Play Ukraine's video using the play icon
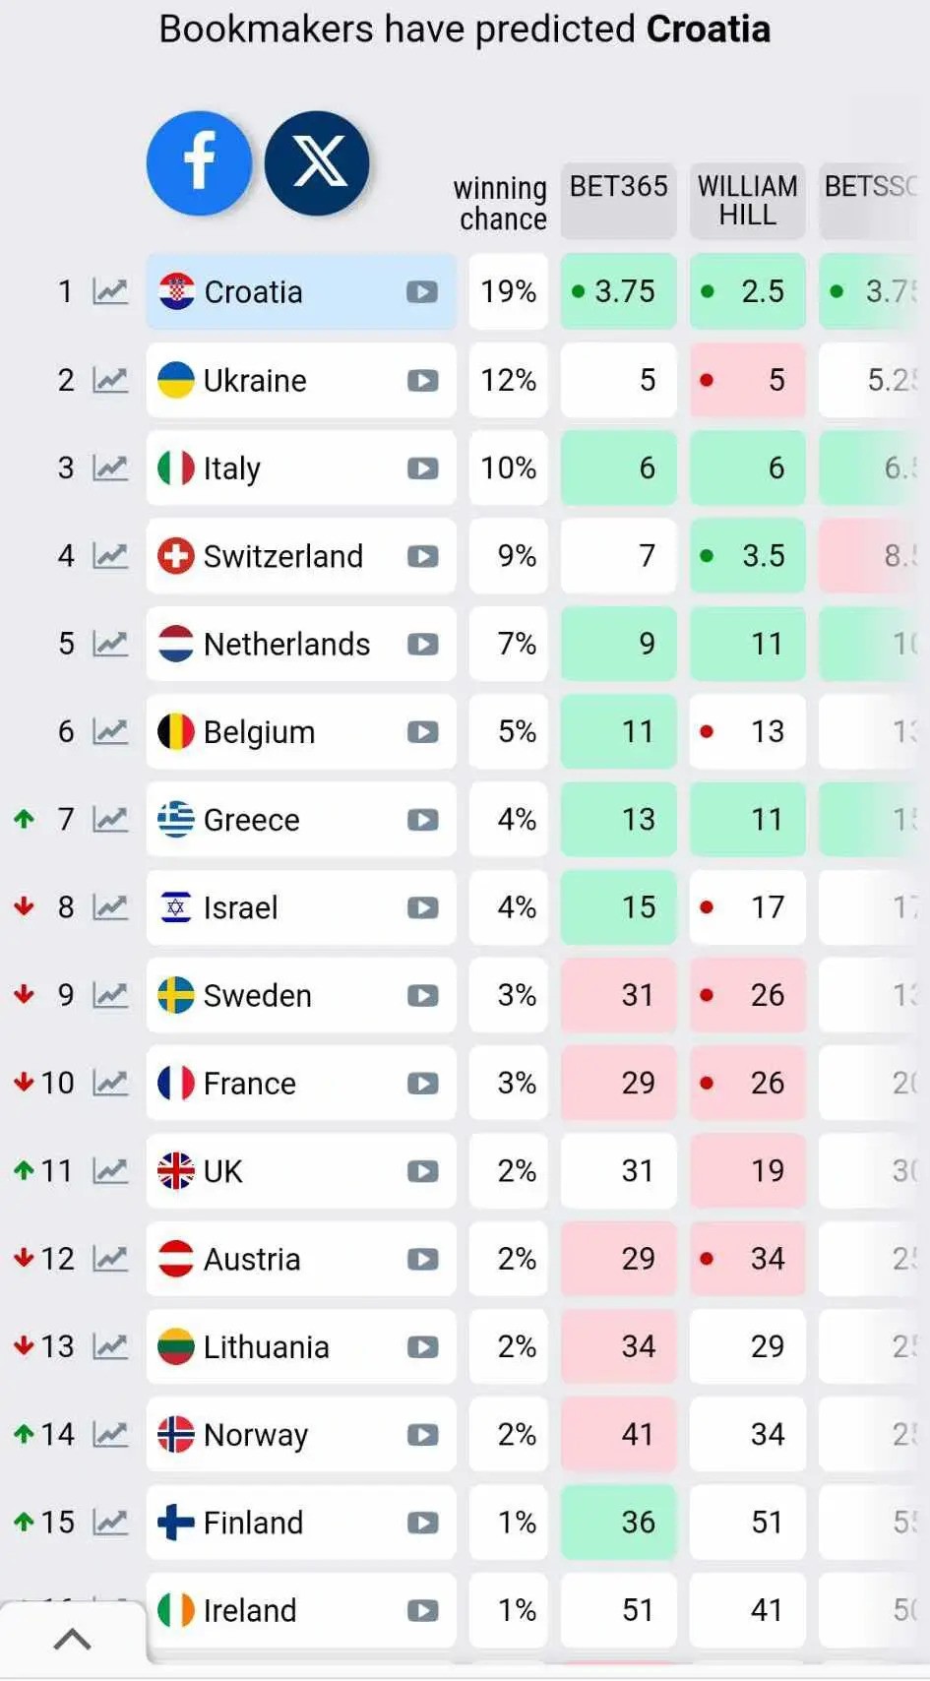The width and height of the screenshot is (930, 1681). [422, 381]
